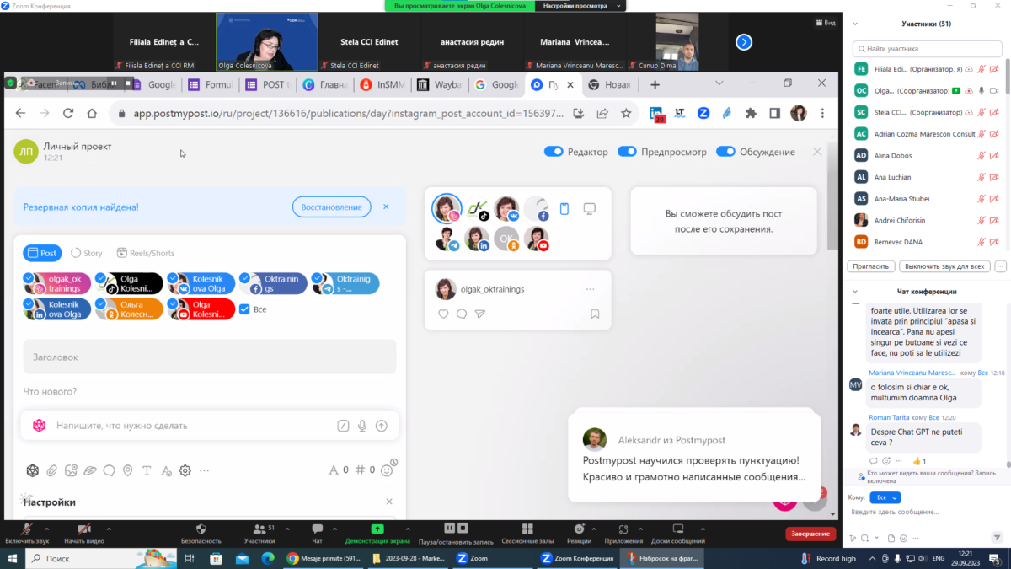The height and width of the screenshot is (569, 1011).
Task: Focus the Найти участника search field
Action: [927, 49]
